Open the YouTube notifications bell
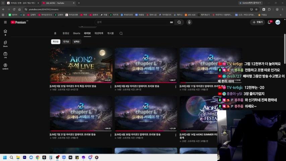Screen dimensions: 286x161 click(269, 22)
